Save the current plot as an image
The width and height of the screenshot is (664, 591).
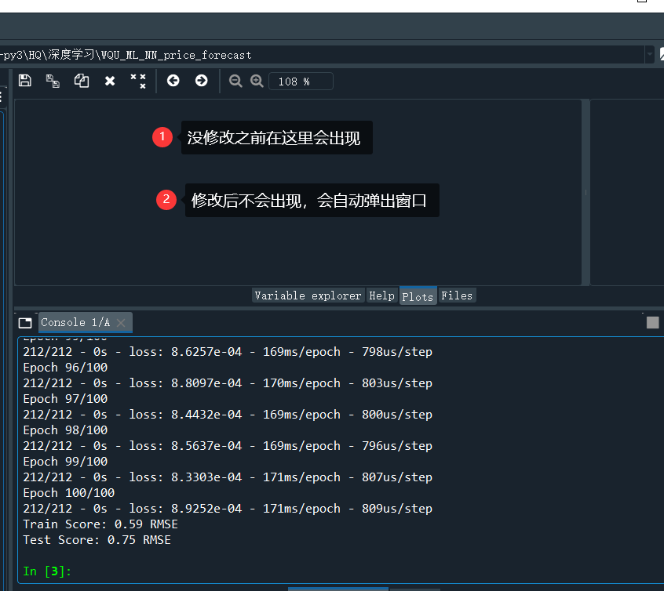click(24, 80)
